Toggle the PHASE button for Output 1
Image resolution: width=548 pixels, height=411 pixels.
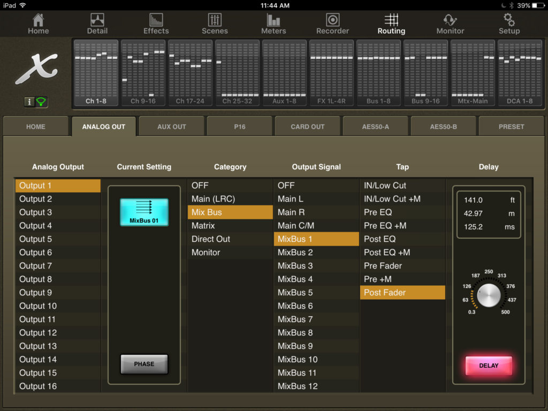143,364
